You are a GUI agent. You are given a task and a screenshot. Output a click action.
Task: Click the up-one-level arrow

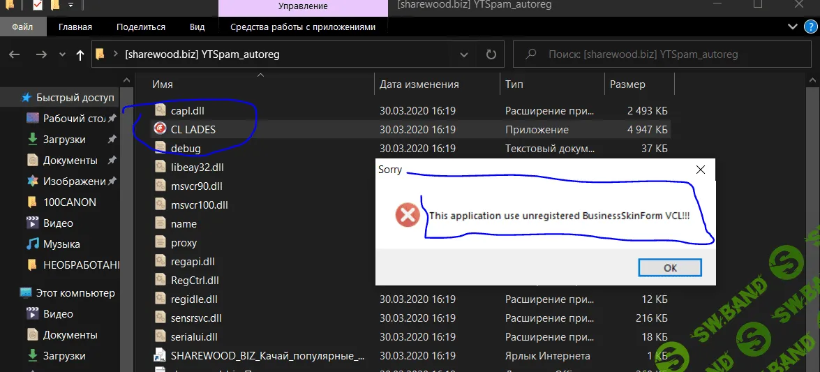point(80,54)
